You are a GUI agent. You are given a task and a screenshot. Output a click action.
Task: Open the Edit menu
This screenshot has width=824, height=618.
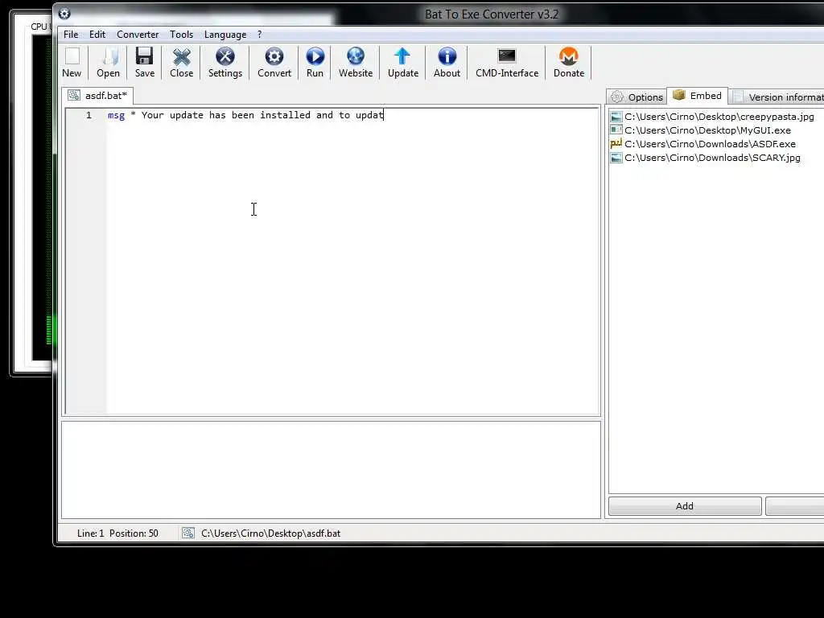click(x=97, y=34)
